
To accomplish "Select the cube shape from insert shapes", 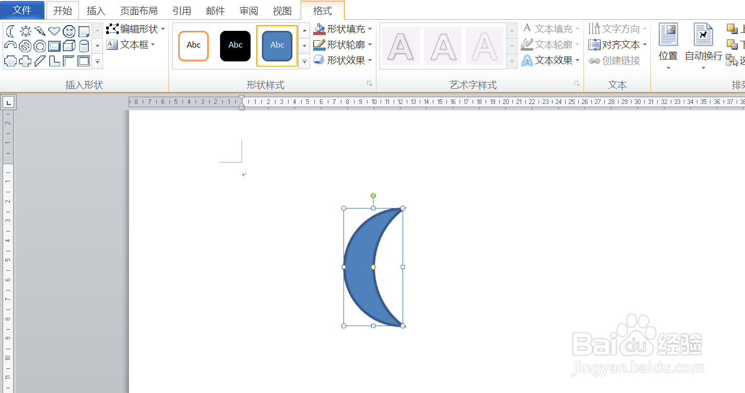I will click(x=68, y=46).
